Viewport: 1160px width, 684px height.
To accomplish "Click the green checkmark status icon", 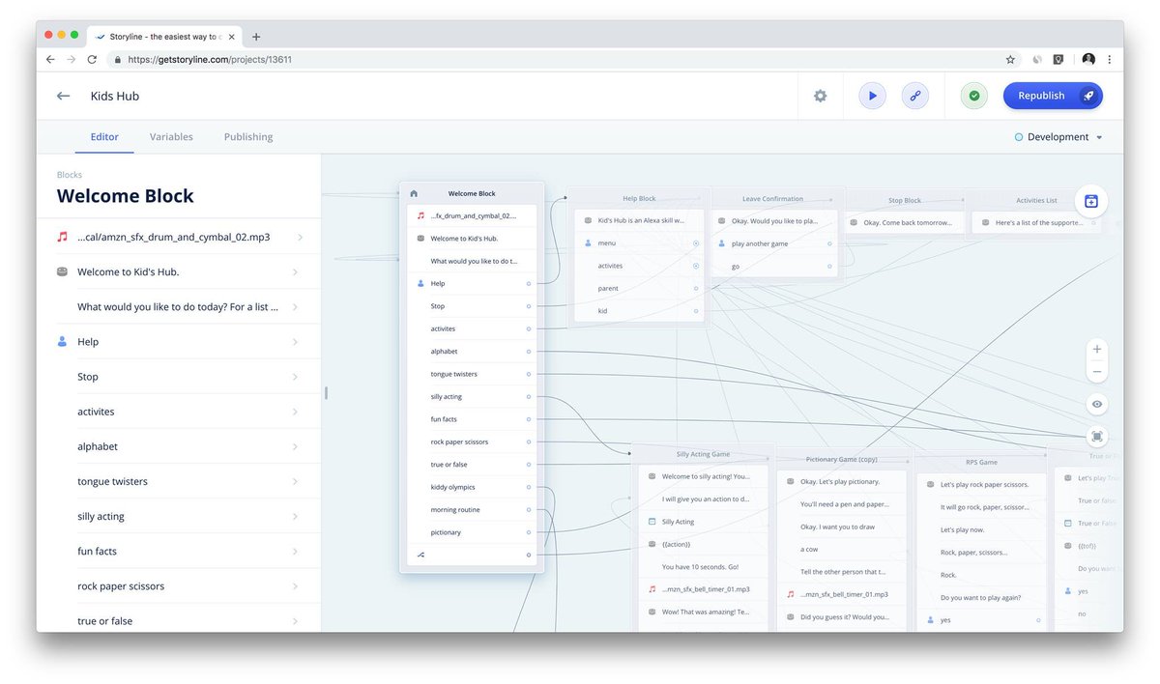I will tap(973, 95).
